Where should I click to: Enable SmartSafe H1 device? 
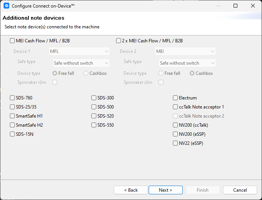coord(13,116)
